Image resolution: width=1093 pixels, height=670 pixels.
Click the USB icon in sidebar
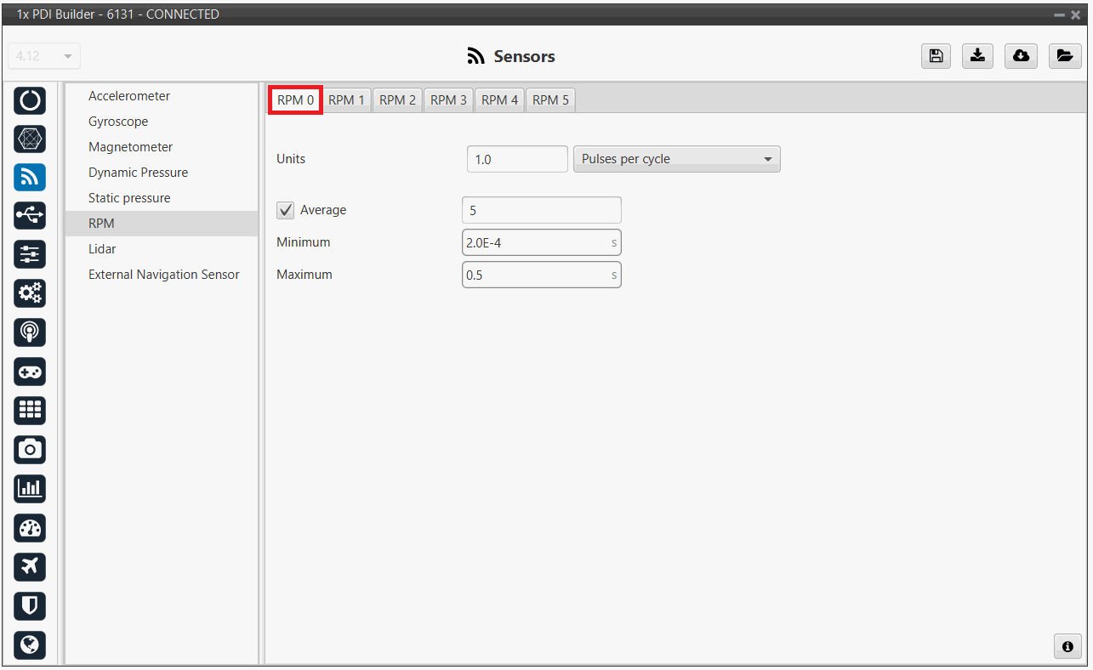click(x=30, y=216)
